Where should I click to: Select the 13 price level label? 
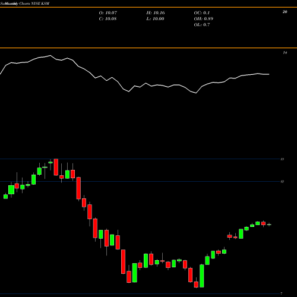pyautogui.click(x=282, y=159)
